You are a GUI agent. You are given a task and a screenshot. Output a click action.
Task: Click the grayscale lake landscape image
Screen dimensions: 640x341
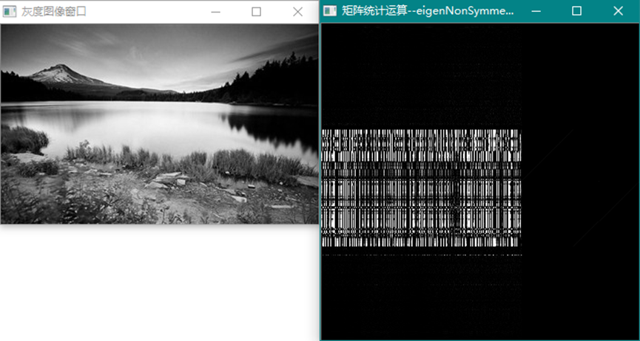coord(160,123)
